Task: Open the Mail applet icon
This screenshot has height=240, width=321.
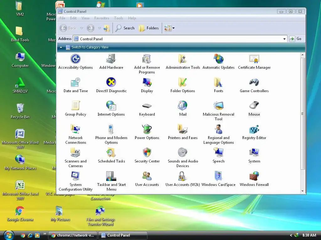Action: click(x=183, y=106)
